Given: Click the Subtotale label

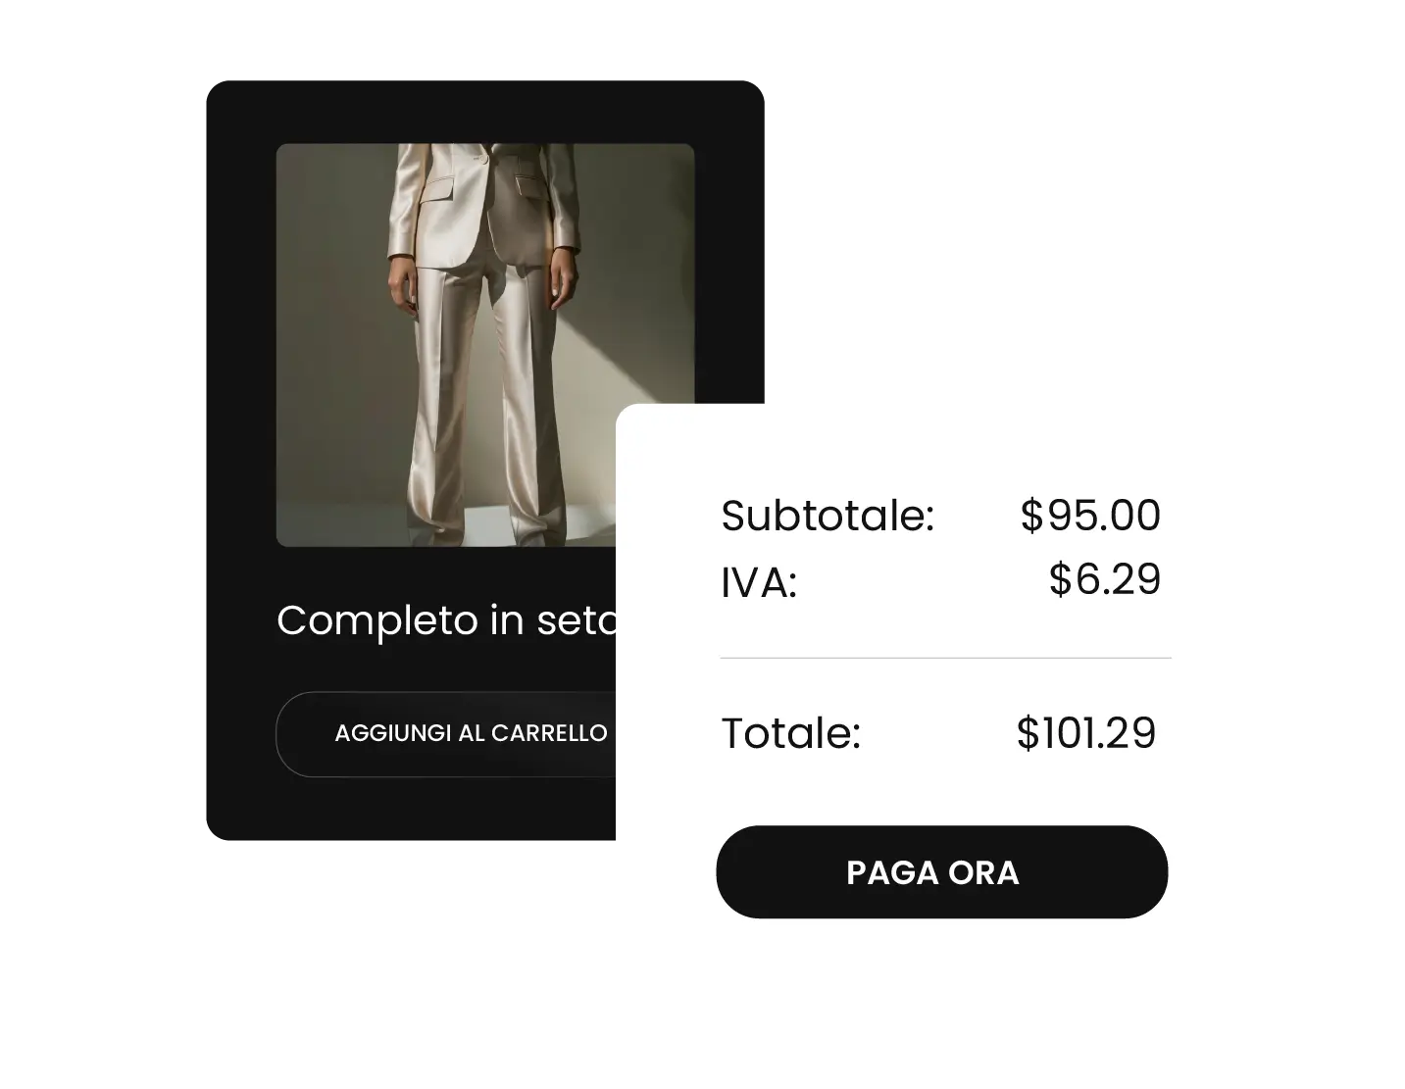Looking at the screenshot, I should click(x=828, y=516).
